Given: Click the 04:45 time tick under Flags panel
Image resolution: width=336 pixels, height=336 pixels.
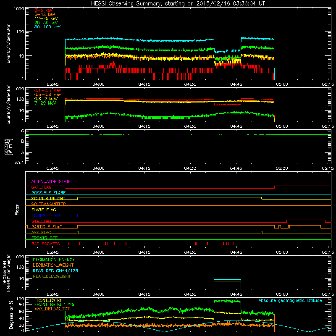Looking at the screenshot, I should tap(236, 252).
